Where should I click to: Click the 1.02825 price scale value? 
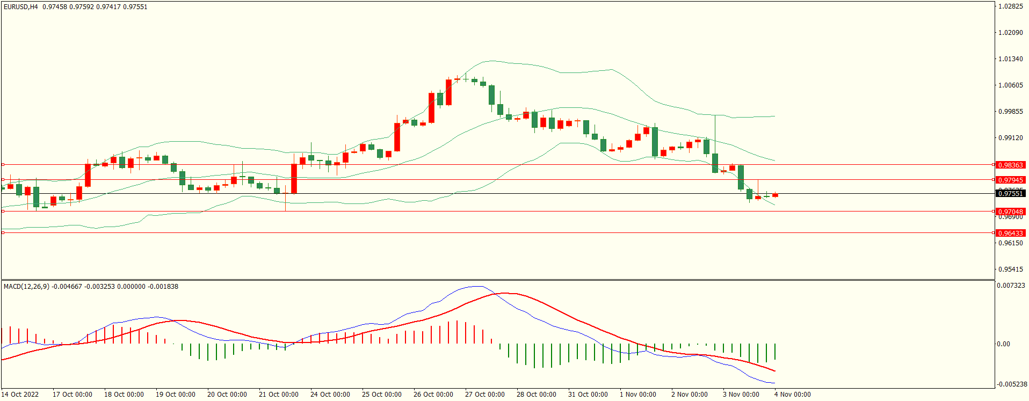[x=1010, y=6]
